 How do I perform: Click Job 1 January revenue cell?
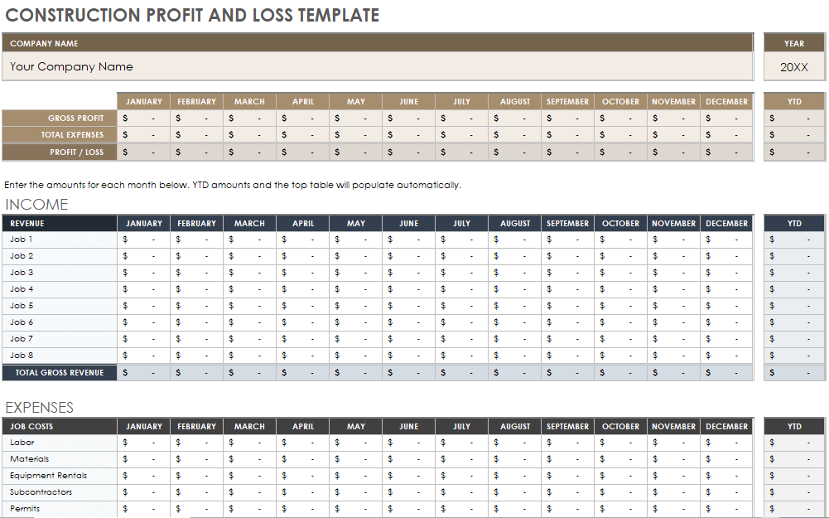(144, 240)
